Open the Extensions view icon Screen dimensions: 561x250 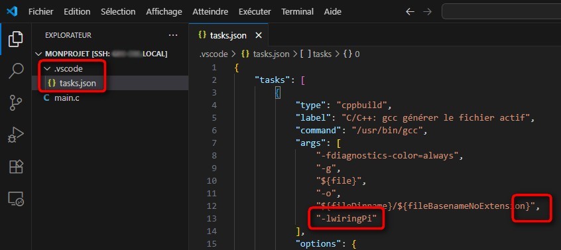[x=16, y=166]
